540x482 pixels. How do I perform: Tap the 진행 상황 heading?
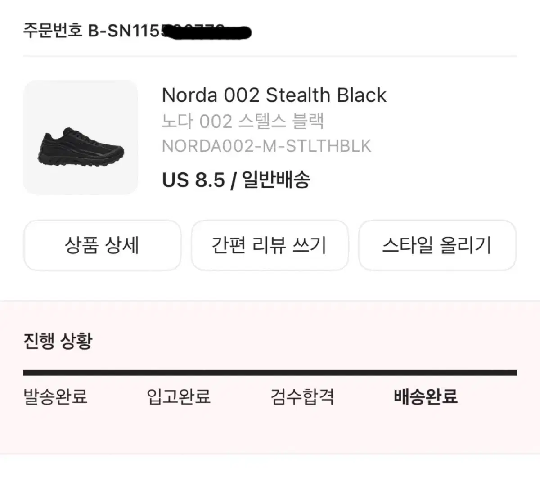[58, 341]
